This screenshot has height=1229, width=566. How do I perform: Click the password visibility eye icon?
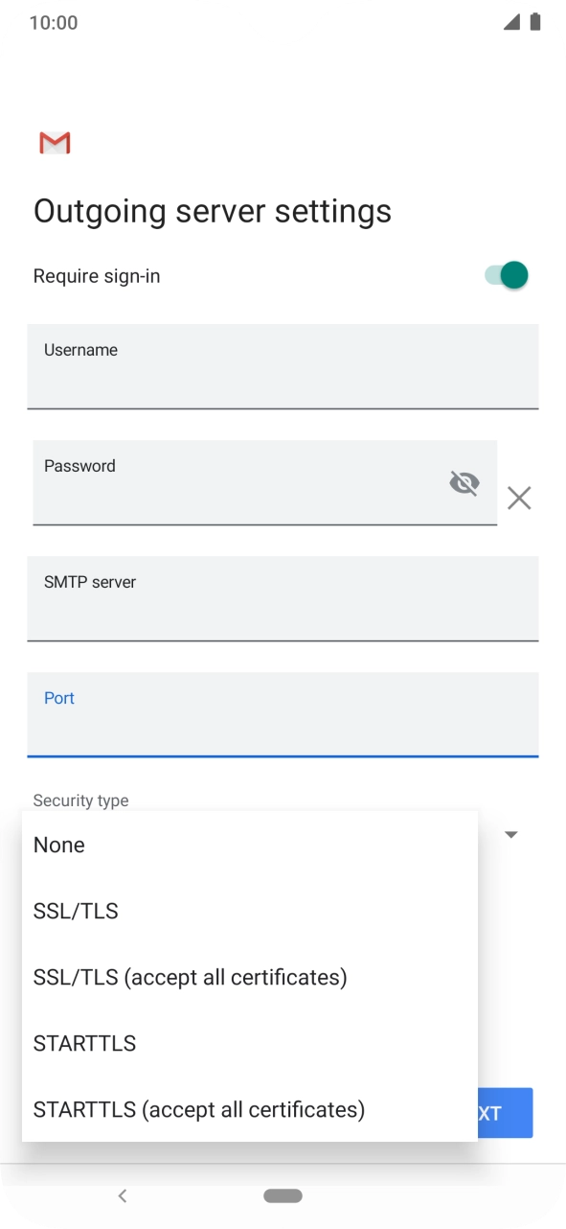pos(464,483)
